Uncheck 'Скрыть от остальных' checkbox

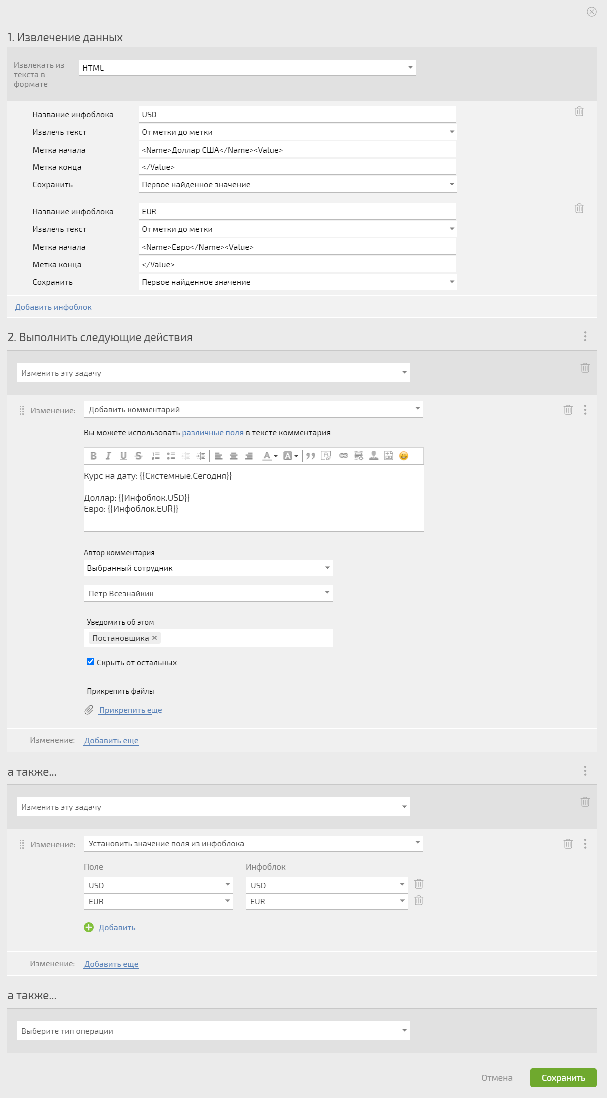click(x=90, y=662)
